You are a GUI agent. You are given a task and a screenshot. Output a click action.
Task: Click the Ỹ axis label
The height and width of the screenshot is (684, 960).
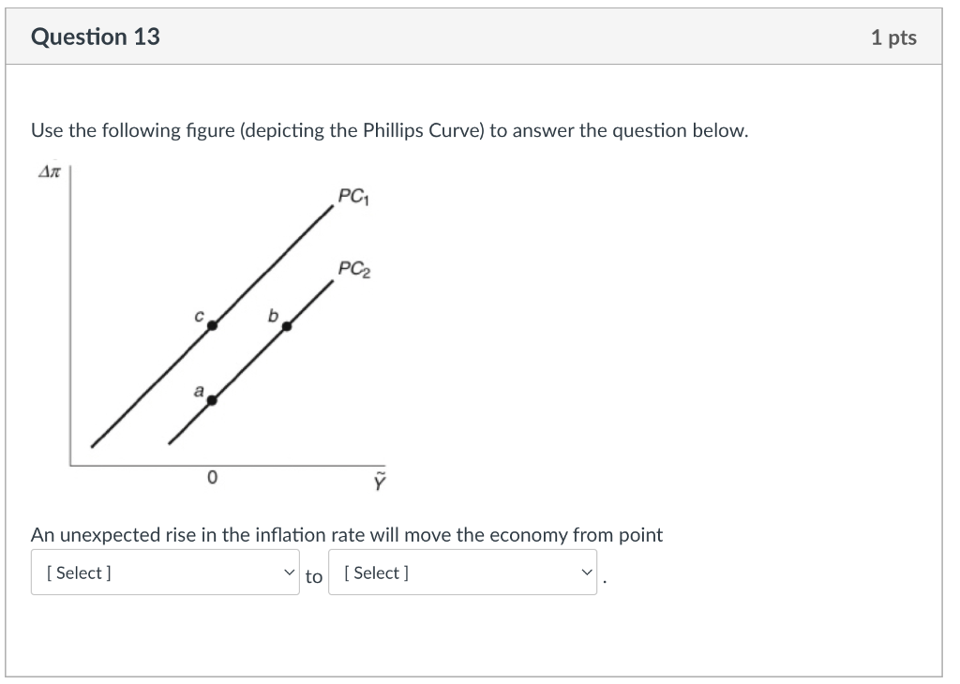pos(378,480)
